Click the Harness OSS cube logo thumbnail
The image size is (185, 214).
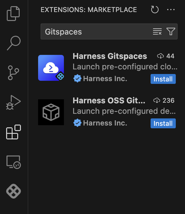(x=51, y=112)
